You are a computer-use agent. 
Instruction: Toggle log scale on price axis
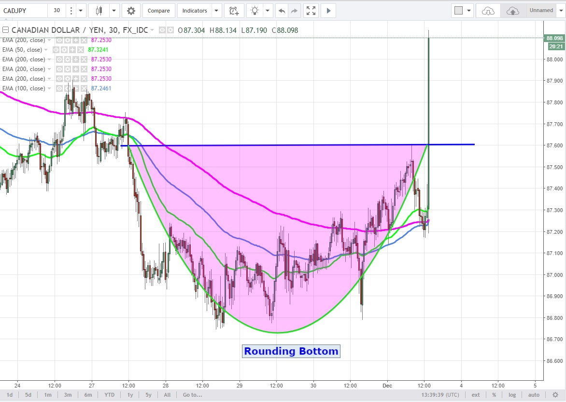(x=511, y=395)
